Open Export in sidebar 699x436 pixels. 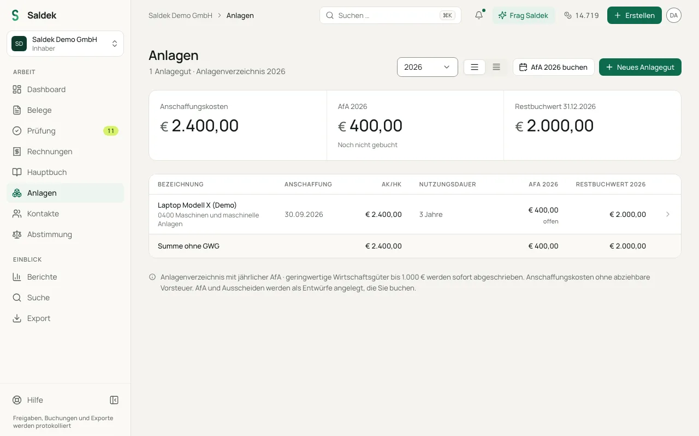[65, 318]
